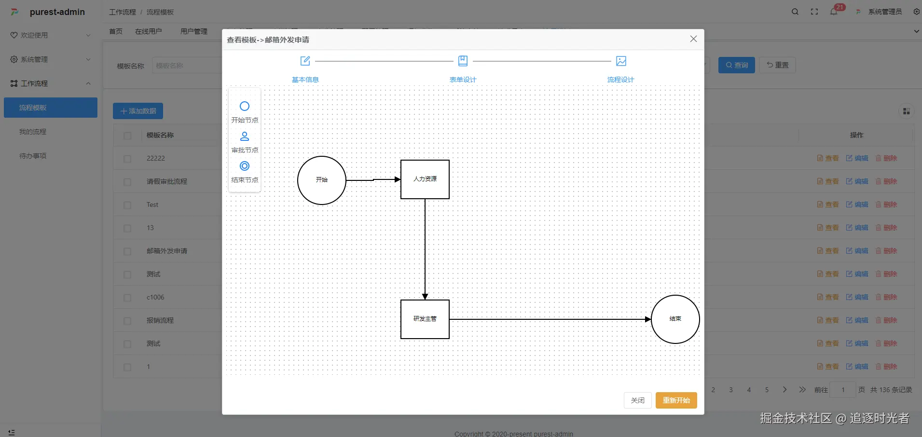
Task: Expand the 欢迎使用 sidebar menu
Action: (x=51, y=35)
